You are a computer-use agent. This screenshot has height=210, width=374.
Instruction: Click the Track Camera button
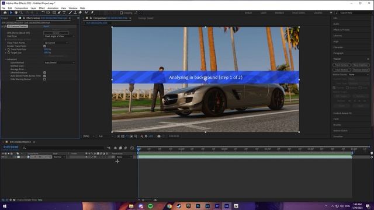[341, 65]
